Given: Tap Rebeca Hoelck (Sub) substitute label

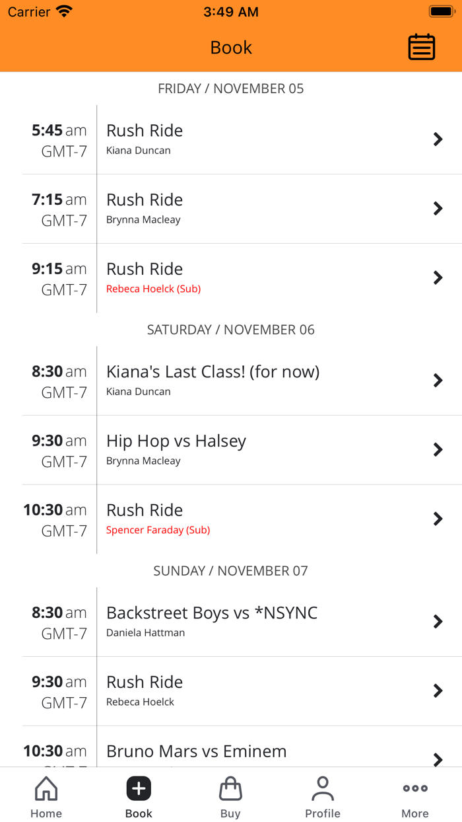Looking at the screenshot, I should point(153,289).
